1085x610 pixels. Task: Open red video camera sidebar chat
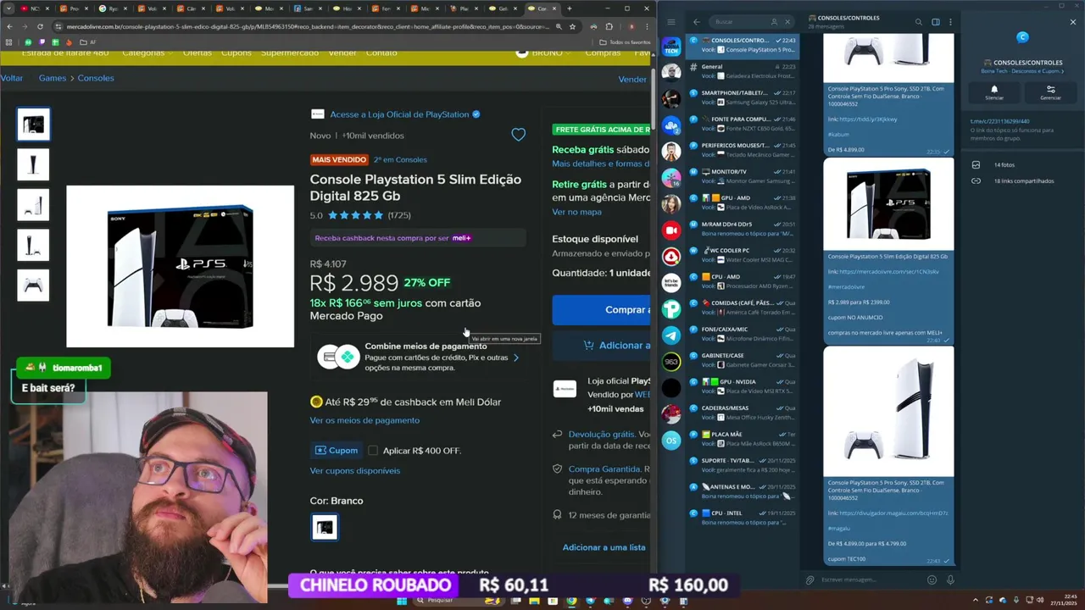[671, 230]
